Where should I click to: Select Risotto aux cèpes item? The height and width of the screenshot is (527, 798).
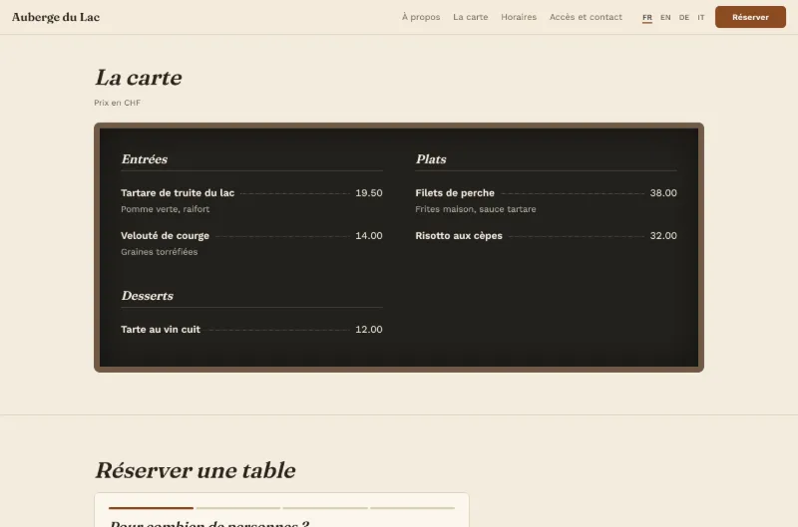(459, 235)
